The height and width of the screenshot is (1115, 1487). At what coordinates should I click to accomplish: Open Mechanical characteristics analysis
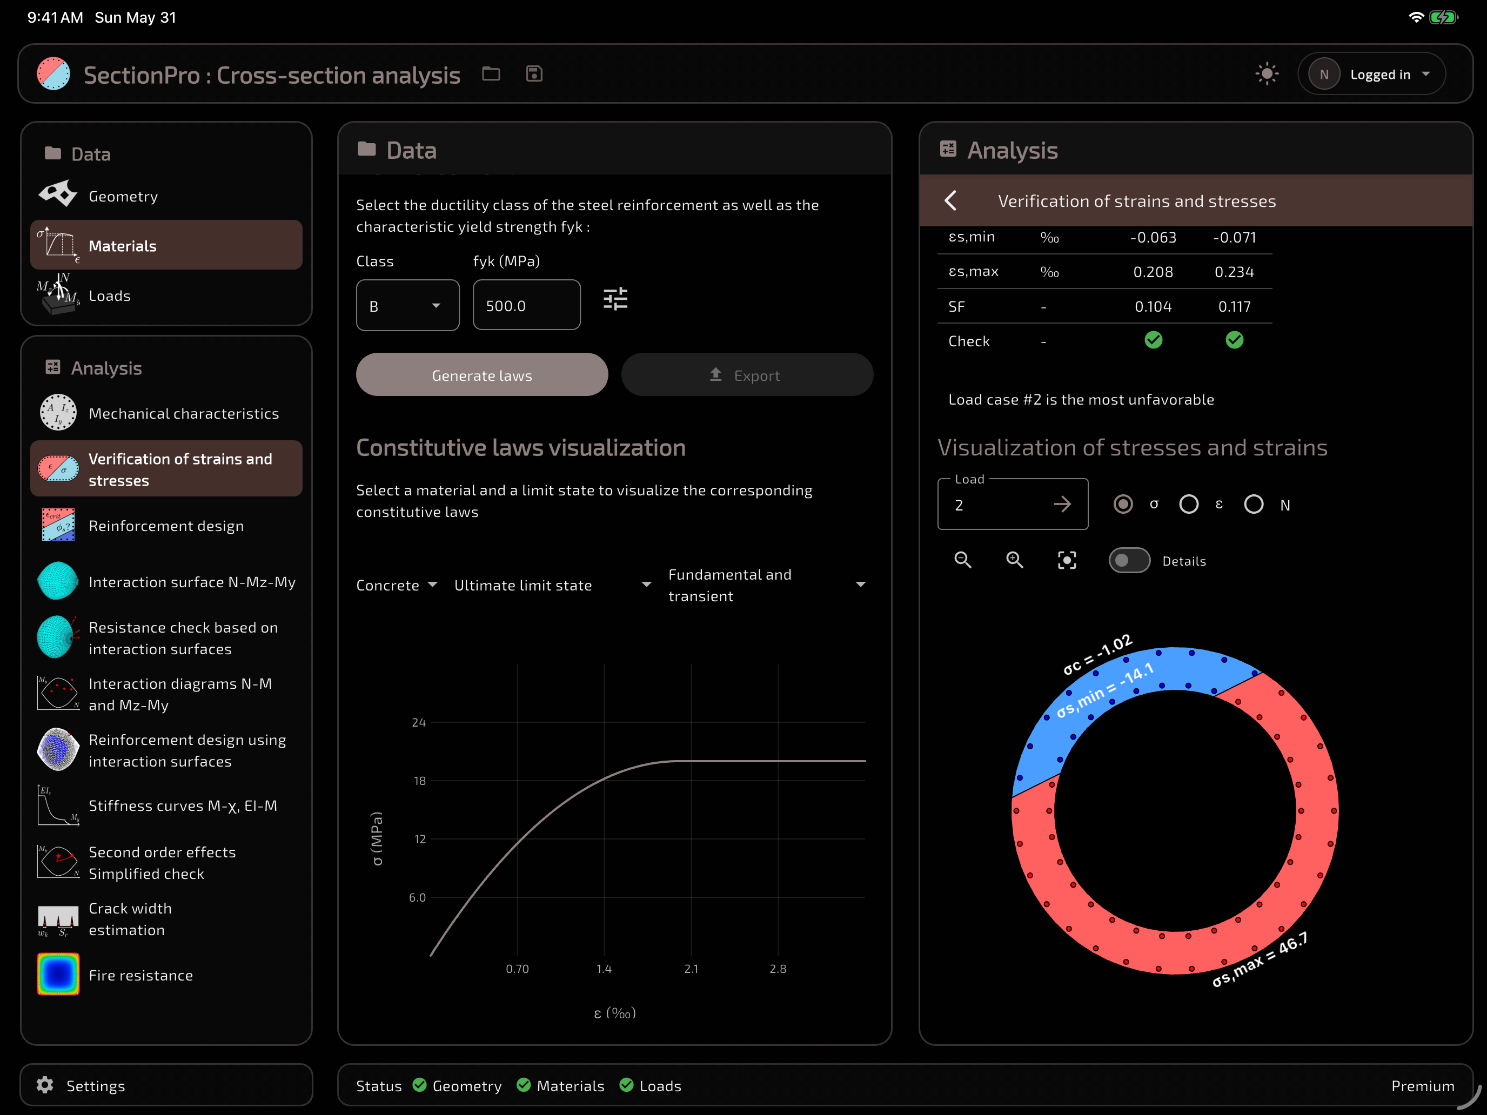point(166,413)
